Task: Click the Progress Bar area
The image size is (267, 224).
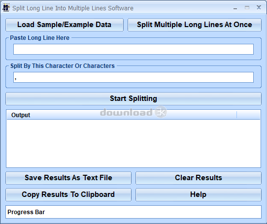Action: pos(133,212)
